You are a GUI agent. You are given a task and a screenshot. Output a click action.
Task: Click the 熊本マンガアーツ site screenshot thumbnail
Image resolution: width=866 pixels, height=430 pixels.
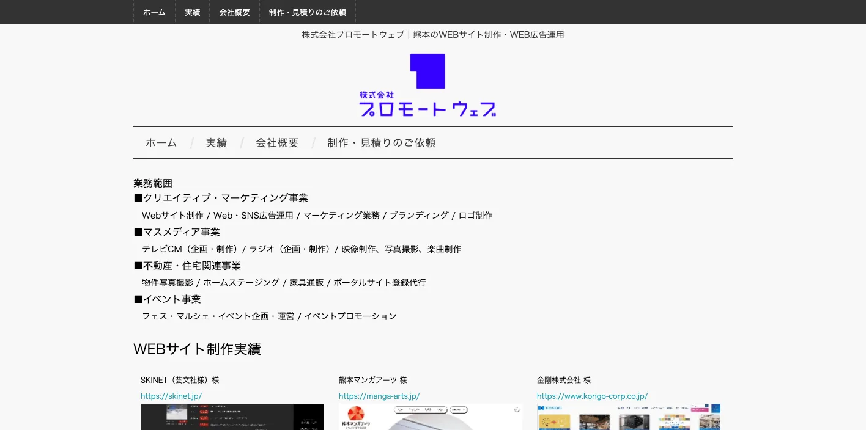pyautogui.click(x=431, y=417)
